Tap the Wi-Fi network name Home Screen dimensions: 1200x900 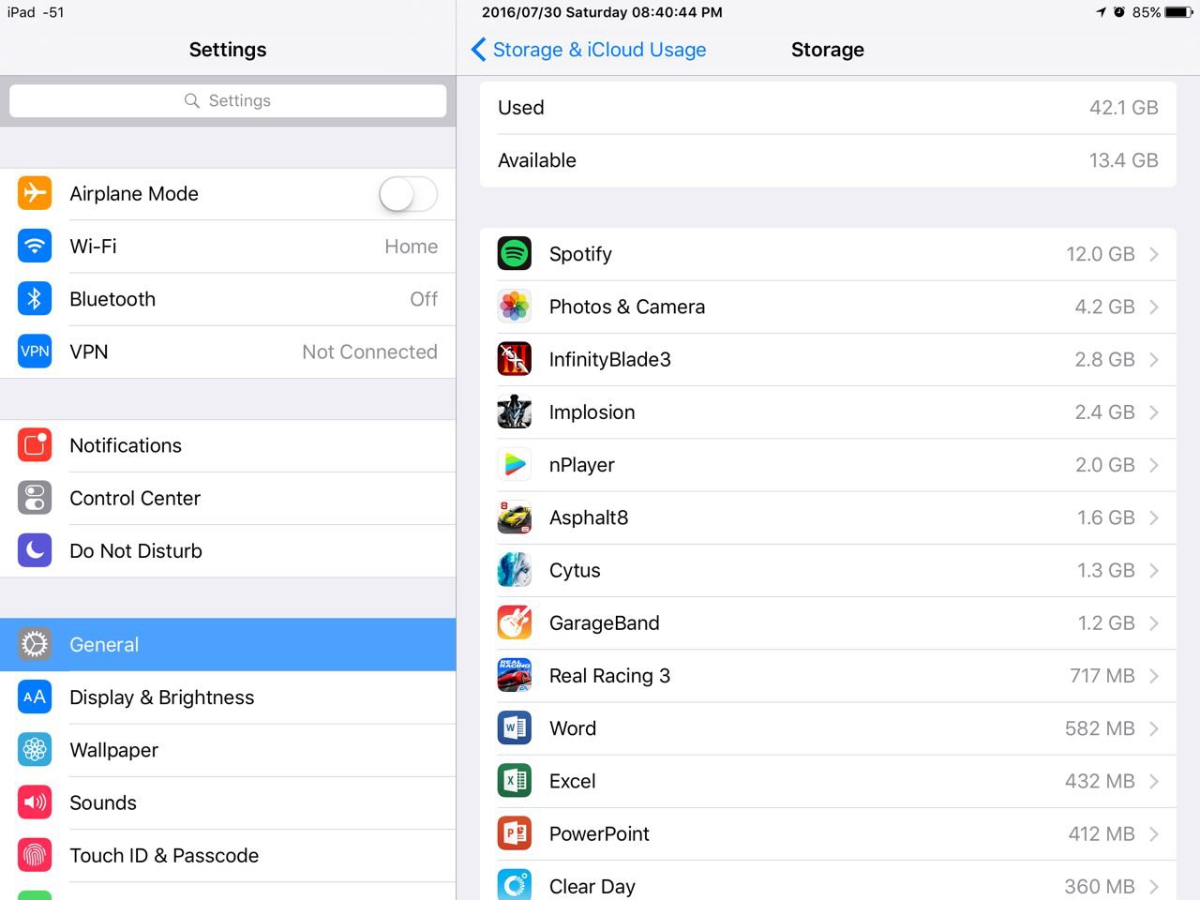(x=411, y=247)
